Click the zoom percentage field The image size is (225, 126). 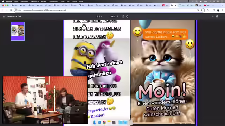(x=112, y=16)
